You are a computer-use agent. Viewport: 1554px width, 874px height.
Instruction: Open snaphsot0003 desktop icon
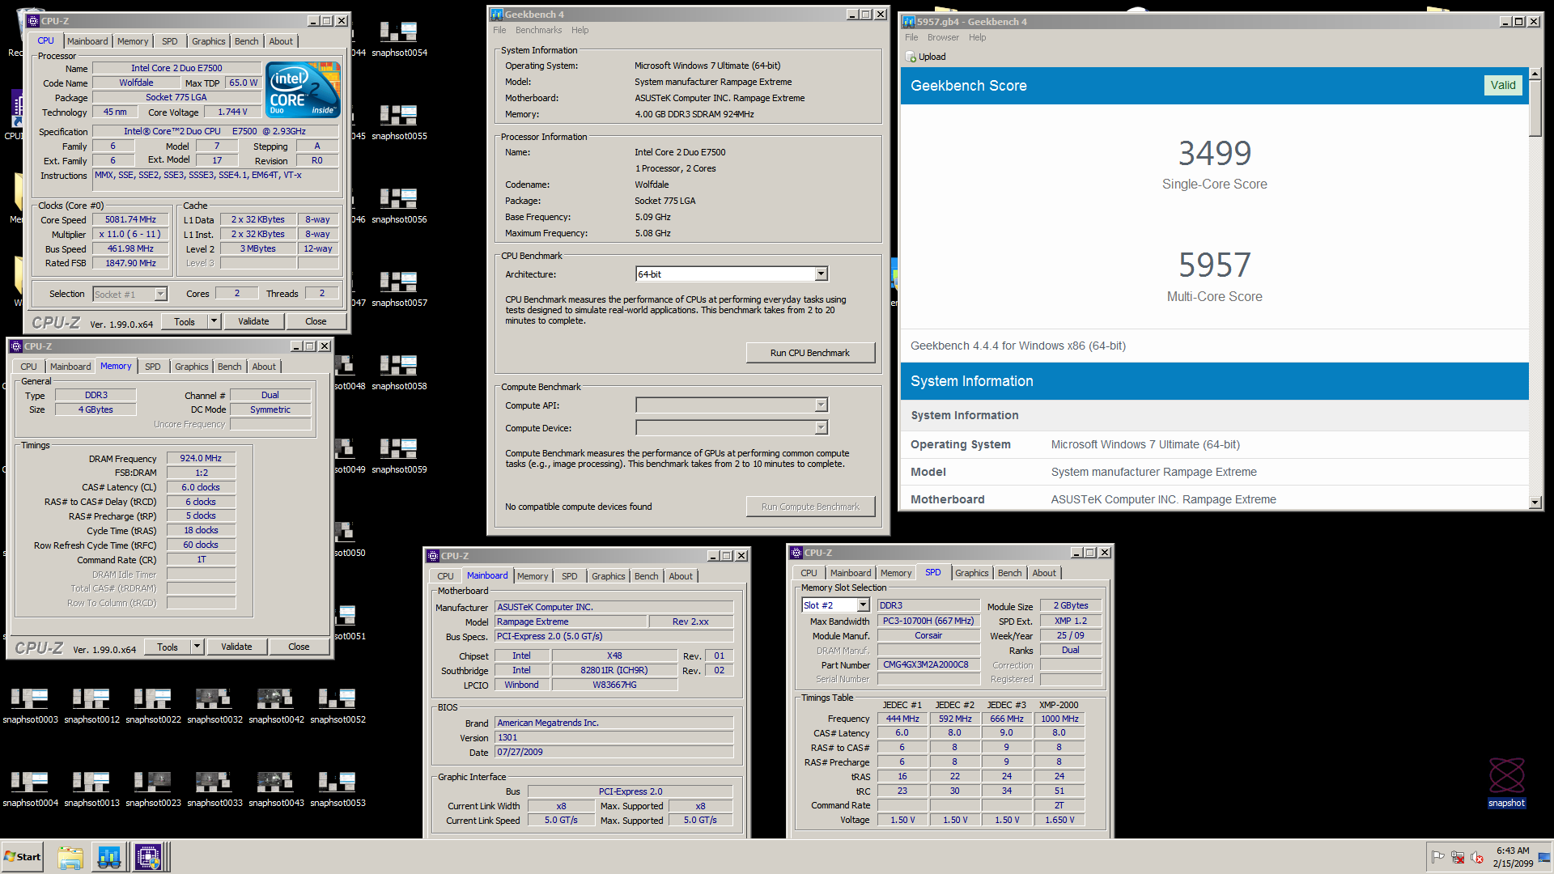[x=30, y=706]
